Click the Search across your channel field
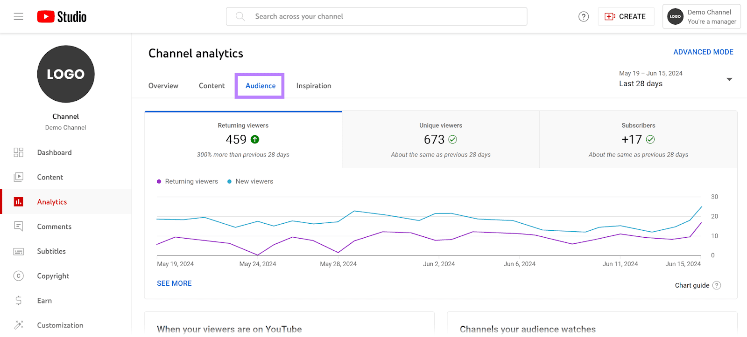 point(376,17)
